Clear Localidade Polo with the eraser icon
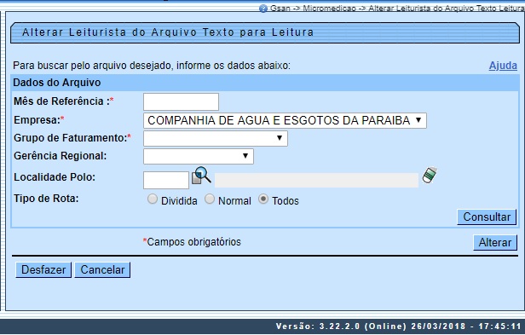Viewport: 525px width, 335px height. tap(430, 175)
